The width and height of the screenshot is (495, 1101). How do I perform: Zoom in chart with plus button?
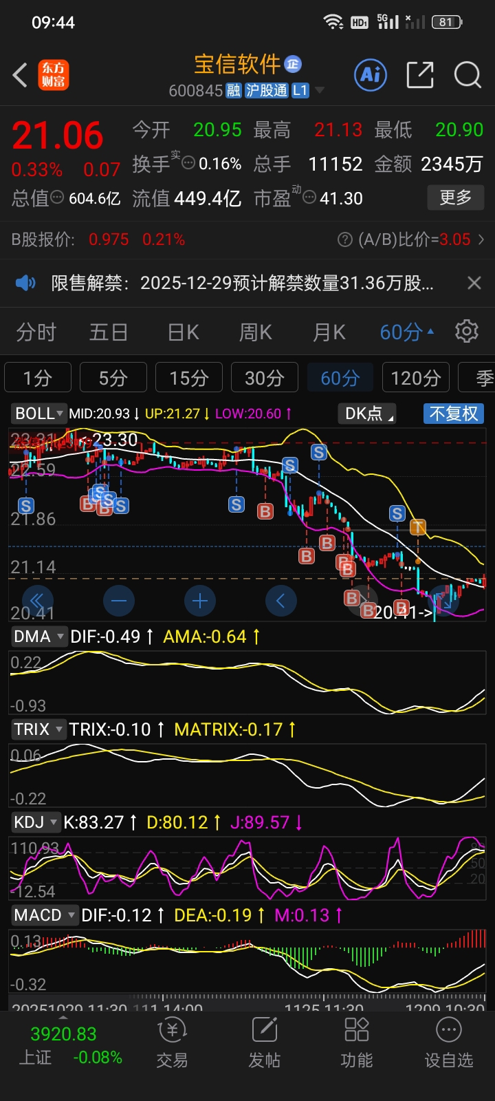click(200, 601)
